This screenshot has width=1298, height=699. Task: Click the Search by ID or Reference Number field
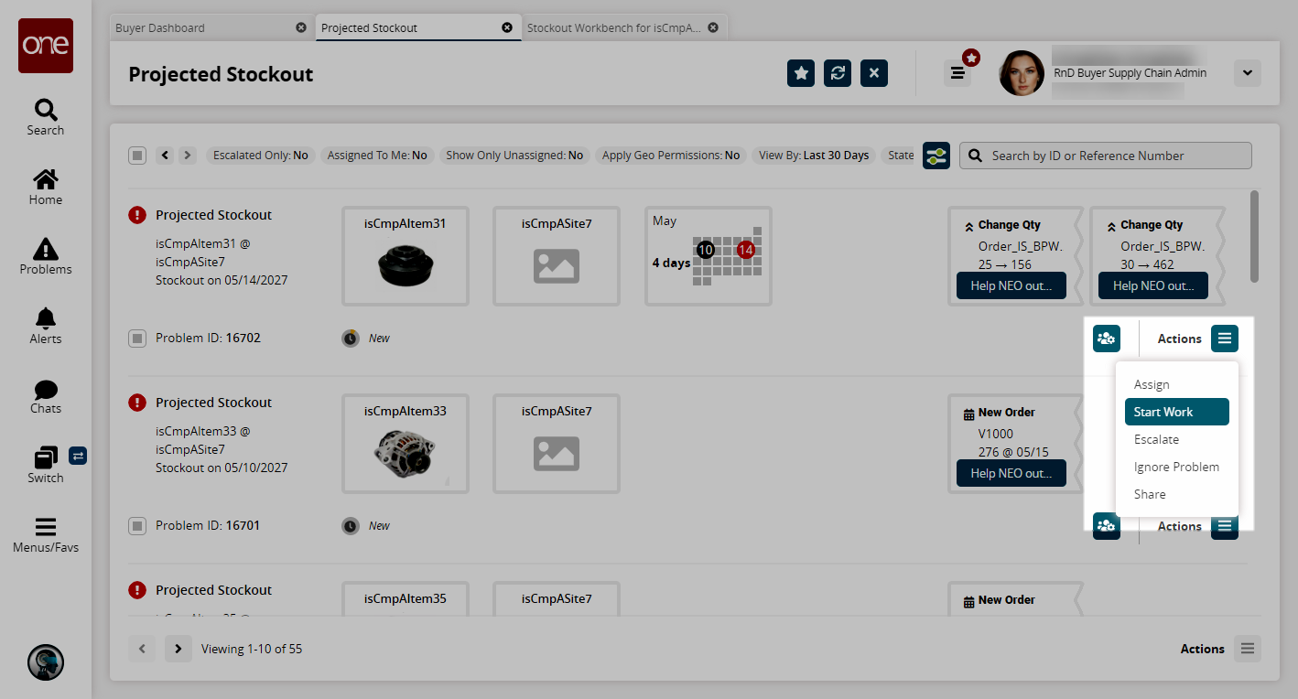tap(1106, 156)
